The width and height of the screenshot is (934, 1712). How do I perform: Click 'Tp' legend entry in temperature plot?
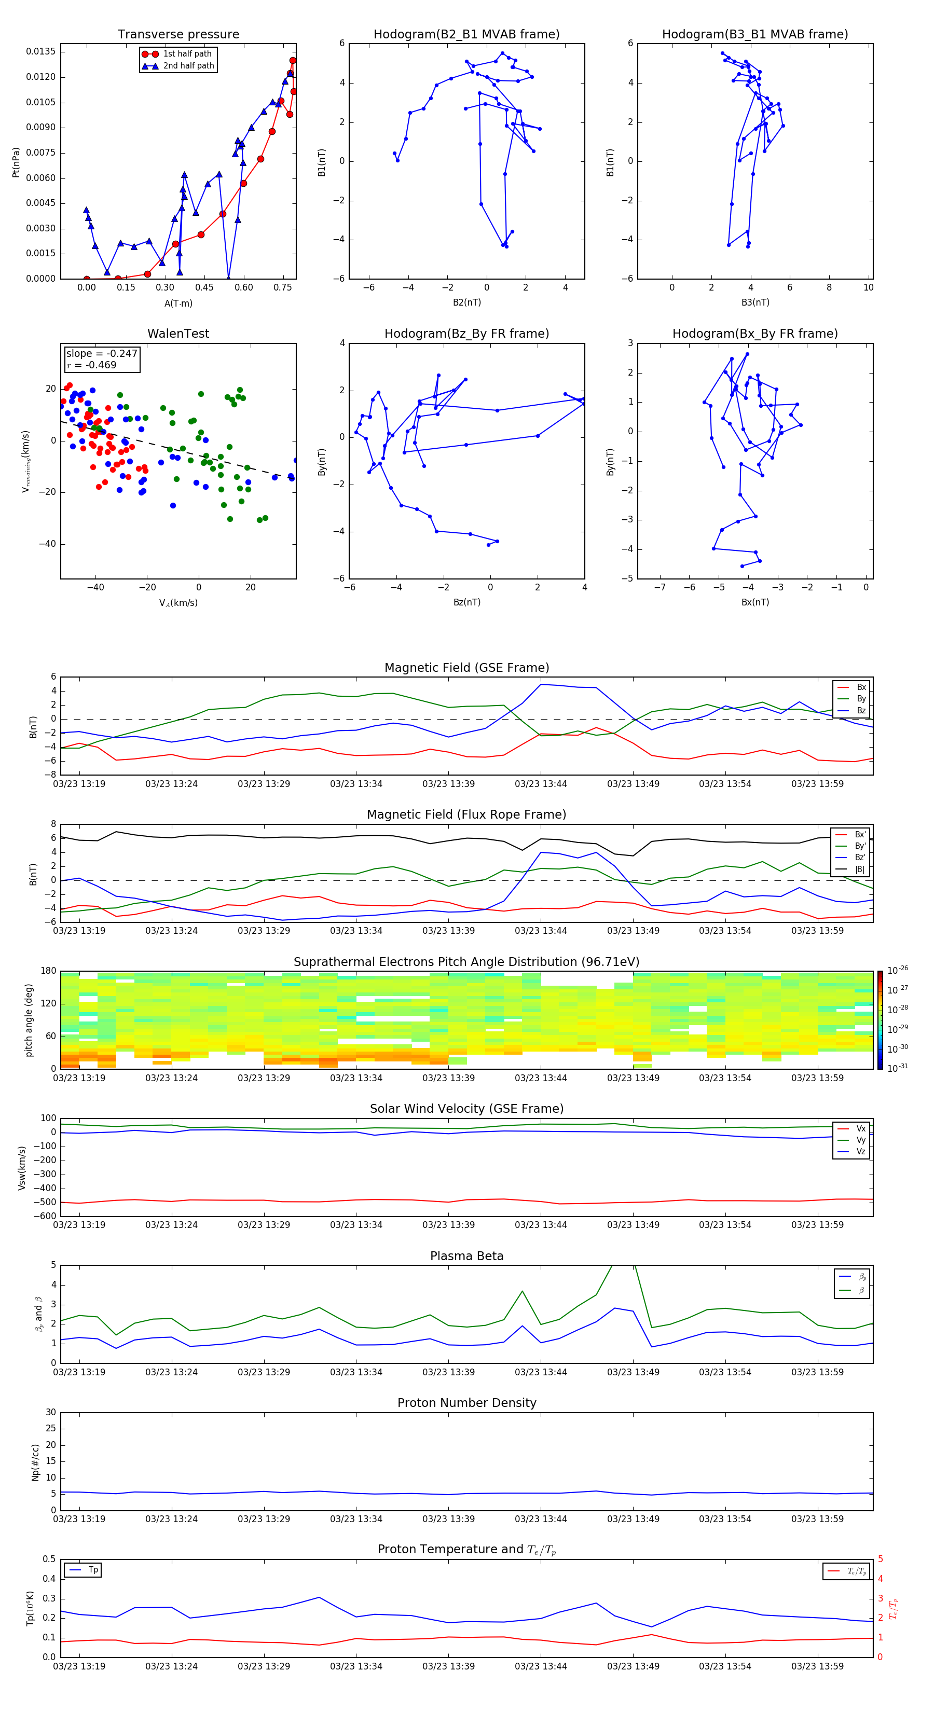[x=83, y=1570]
